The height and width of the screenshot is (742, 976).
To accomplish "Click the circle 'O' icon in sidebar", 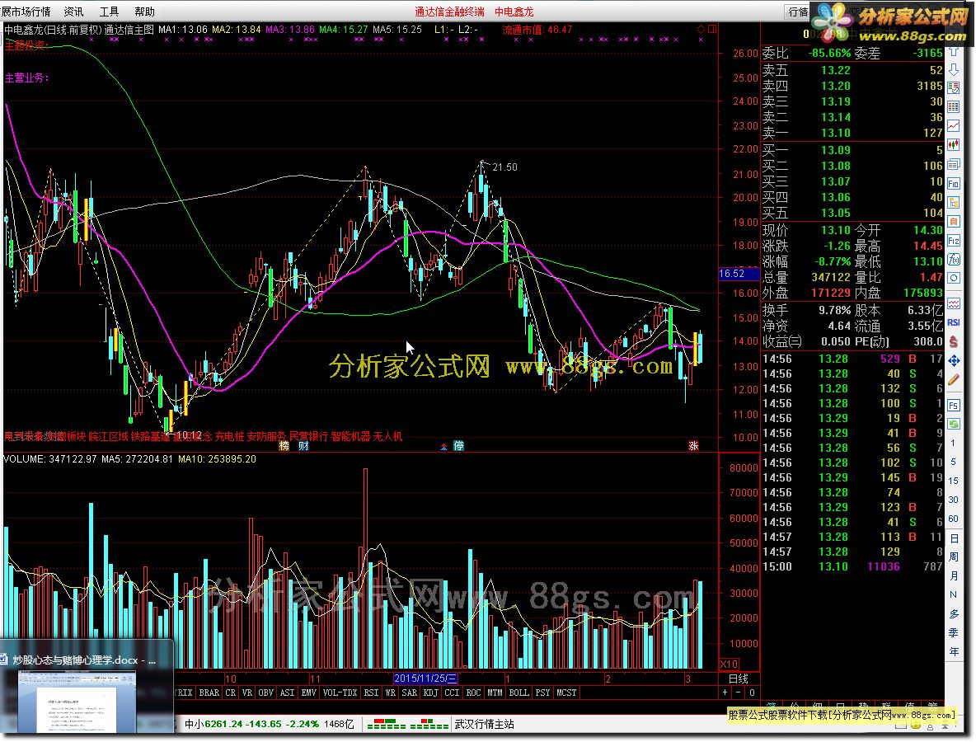I will (954, 278).
